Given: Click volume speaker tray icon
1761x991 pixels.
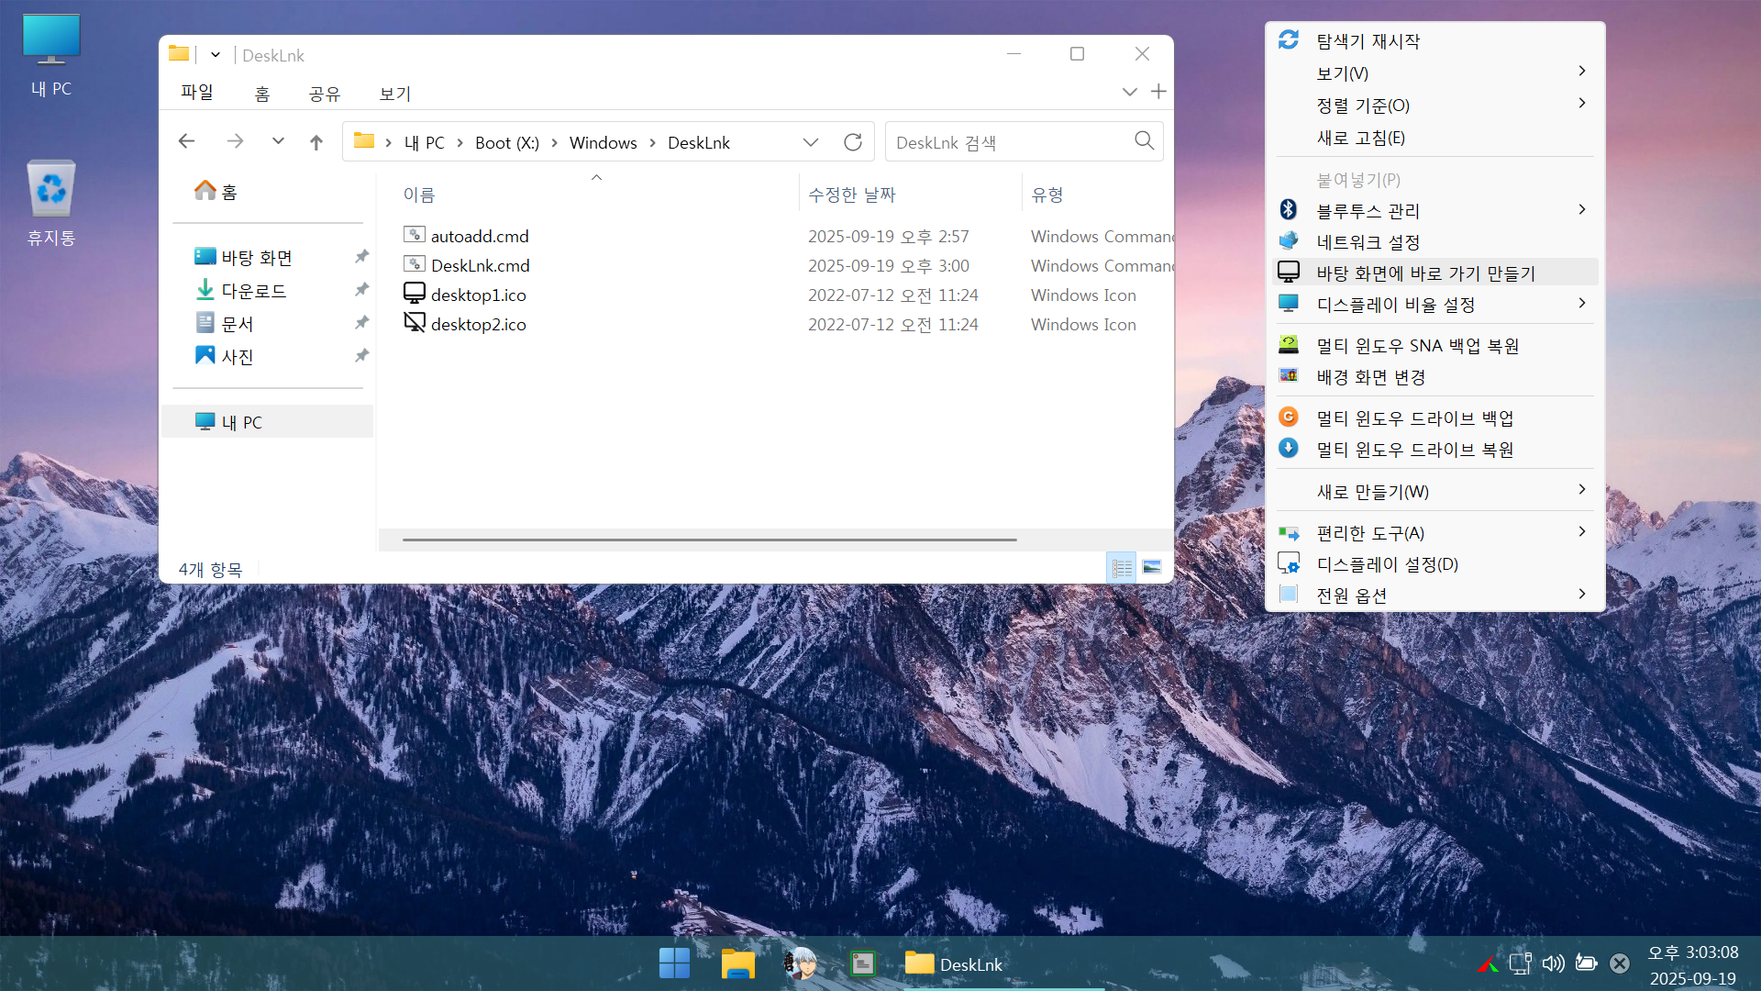Looking at the screenshot, I should (x=1552, y=963).
